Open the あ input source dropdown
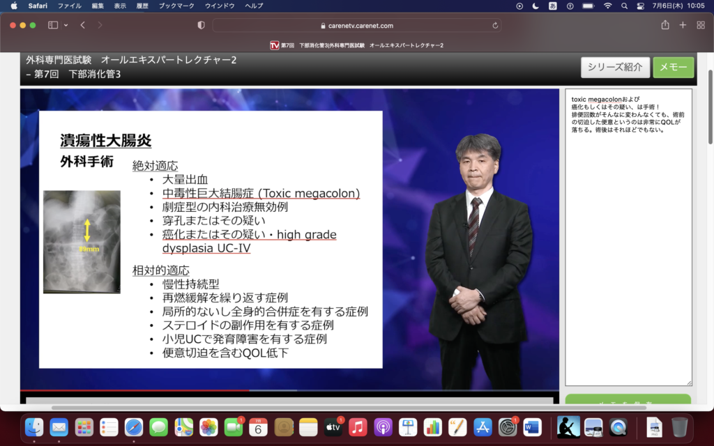 pos(553,6)
